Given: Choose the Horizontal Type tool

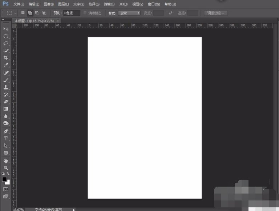Looking at the screenshot, I should coord(6,139).
